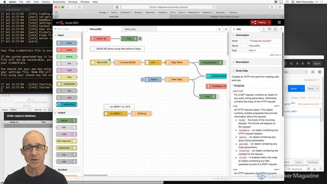Add a new flow tab with plus icon
The height and width of the screenshot is (184, 327).
219,29
